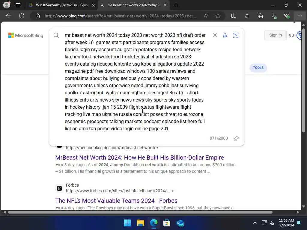The width and height of the screenshot is (307, 230).
Task: Open Outlook from taskbar
Action: [180, 223]
